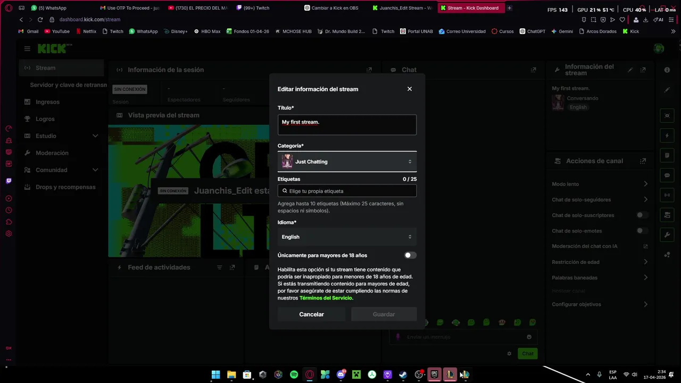
Task: Click the green Chat send button
Action: tap(527, 353)
